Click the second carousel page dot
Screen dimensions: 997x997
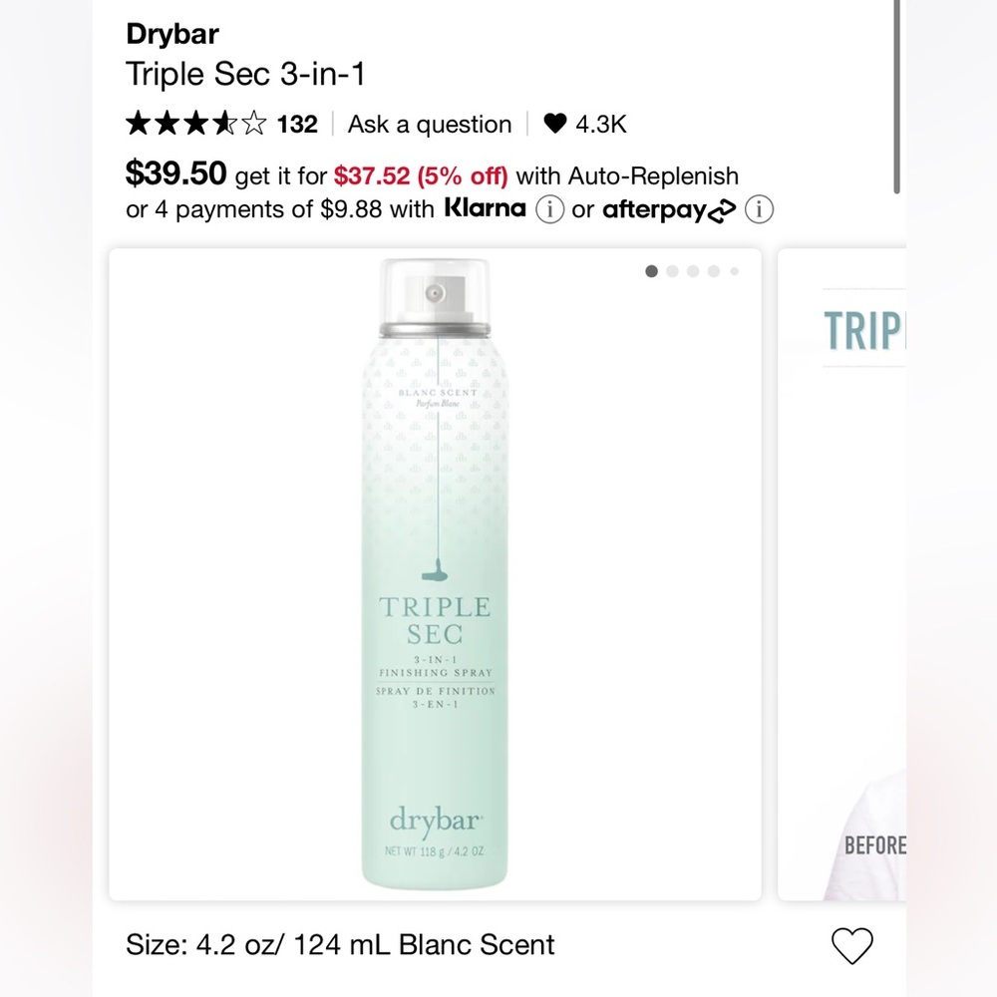click(x=672, y=270)
